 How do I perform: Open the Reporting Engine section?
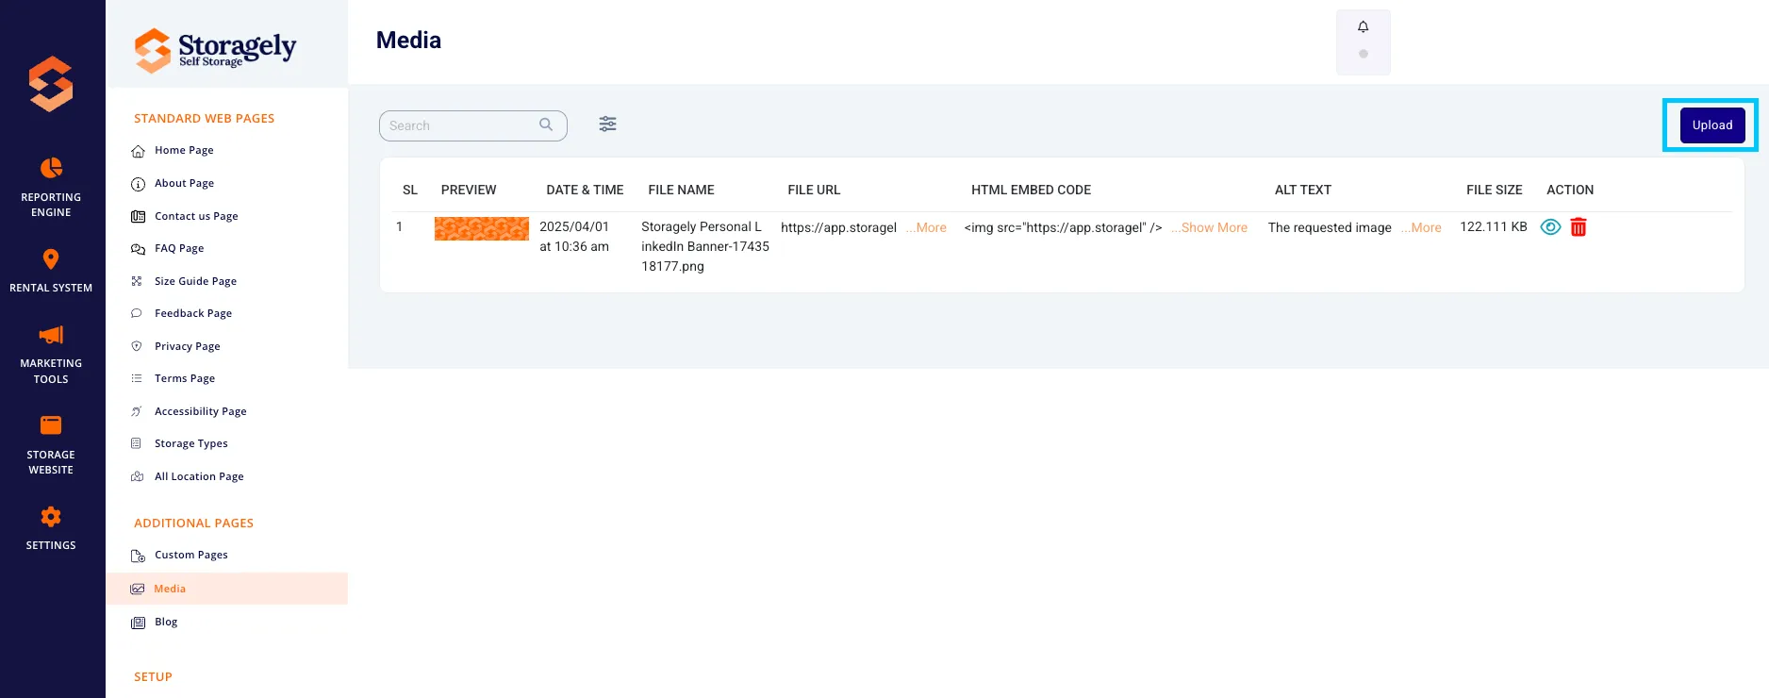point(51,187)
